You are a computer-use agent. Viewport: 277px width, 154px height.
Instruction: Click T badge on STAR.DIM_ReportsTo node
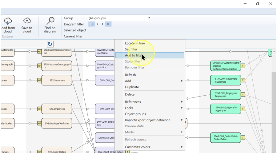(x=243, y=109)
